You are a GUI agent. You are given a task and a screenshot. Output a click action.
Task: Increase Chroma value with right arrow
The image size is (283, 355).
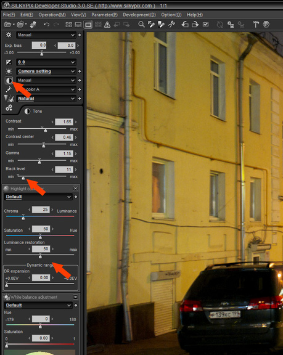click(52, 210)
